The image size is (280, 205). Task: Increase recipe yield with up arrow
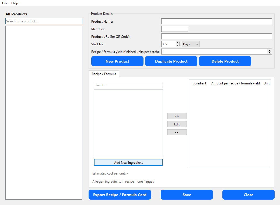[x=269, y=50]
